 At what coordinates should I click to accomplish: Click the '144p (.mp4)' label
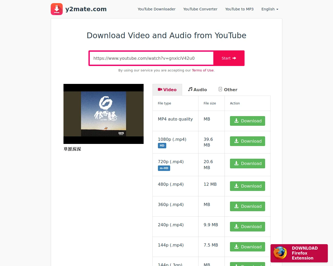tap(171, 245)
